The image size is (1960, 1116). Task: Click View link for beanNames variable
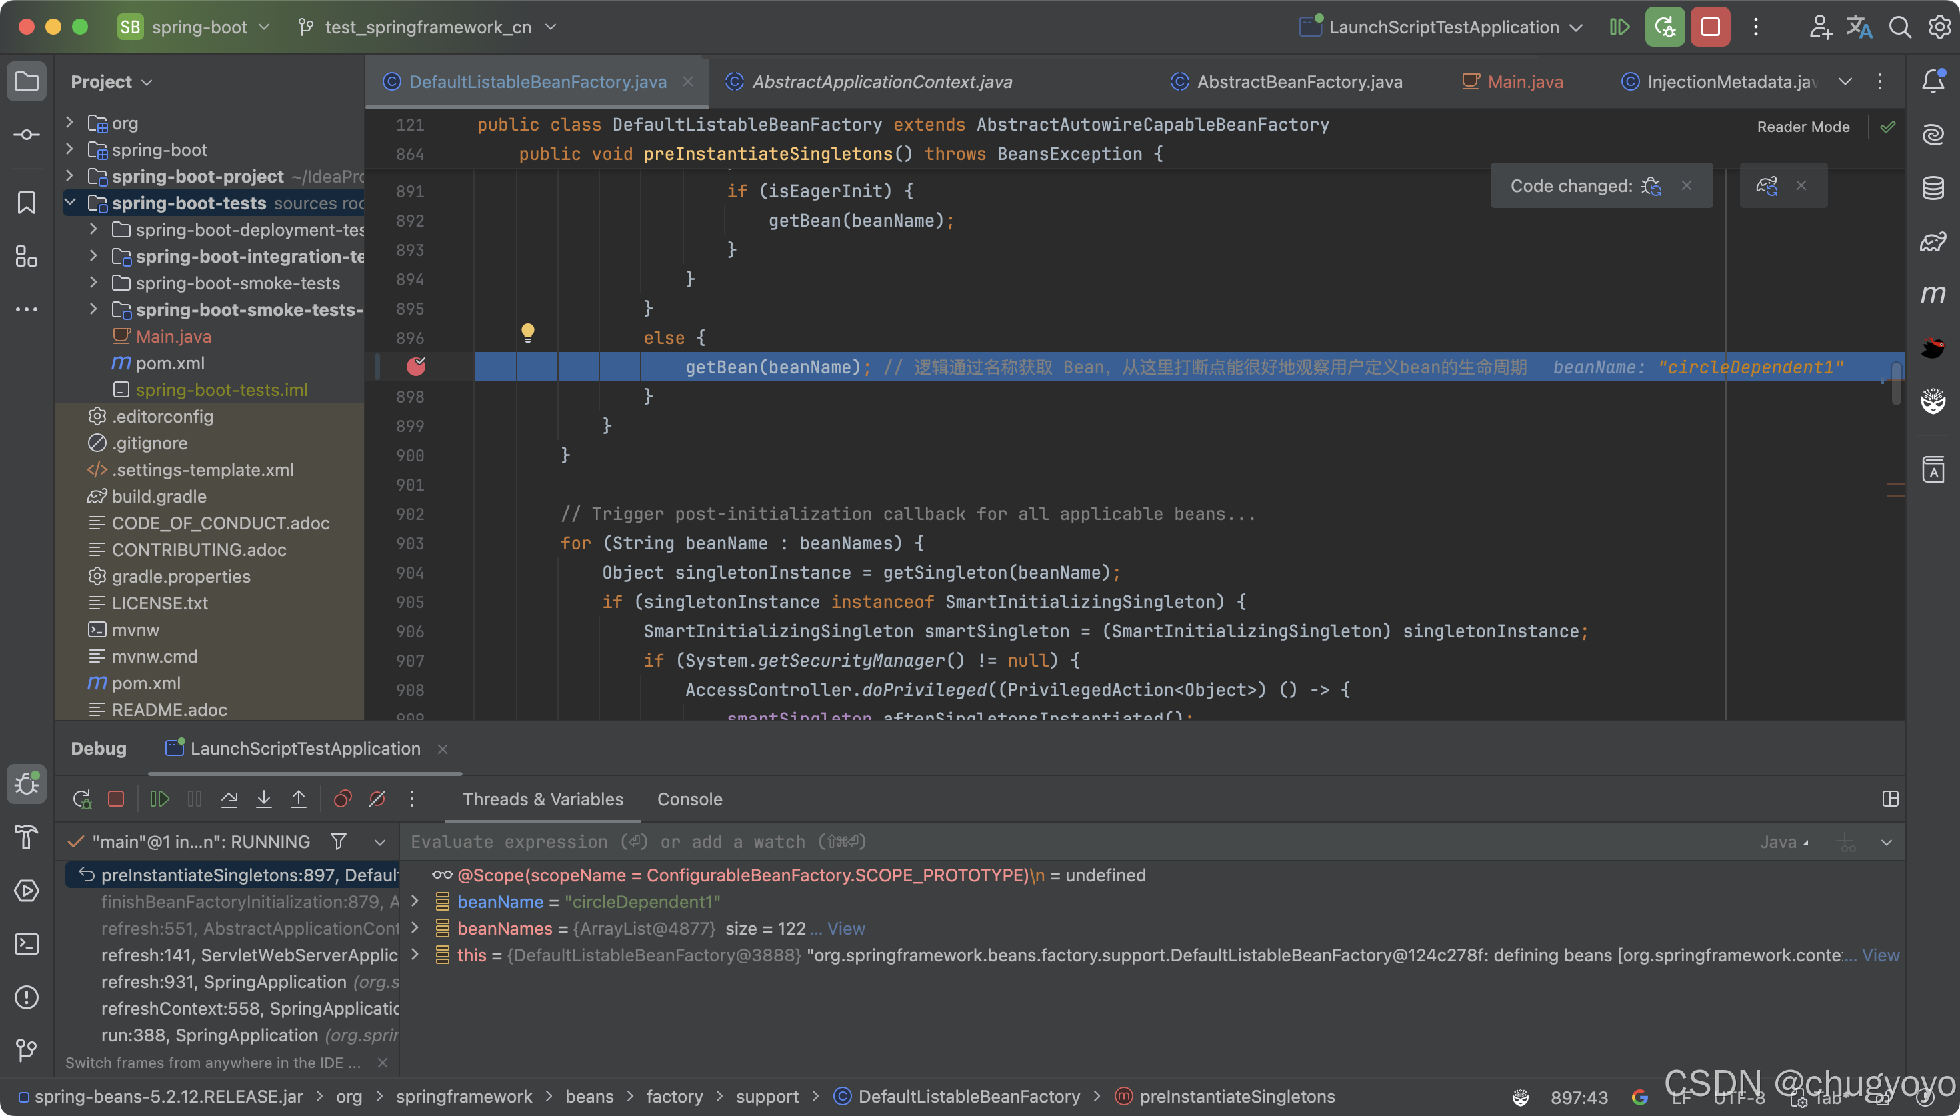pyautogui.click(x=846, y=928)
